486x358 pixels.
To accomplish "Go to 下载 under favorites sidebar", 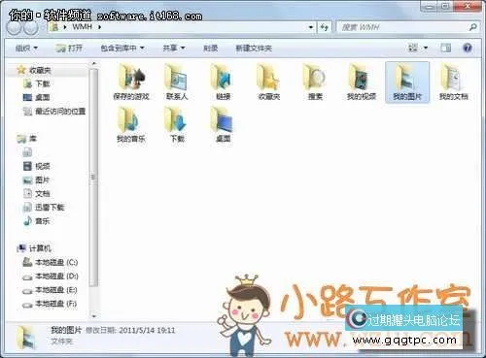I will [37, 83].
